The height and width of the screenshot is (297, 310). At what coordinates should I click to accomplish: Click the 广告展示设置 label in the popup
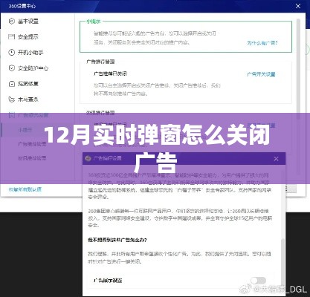coord(108,281)
